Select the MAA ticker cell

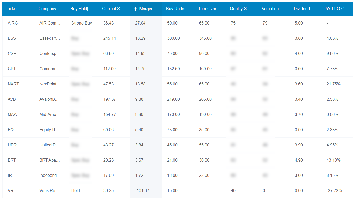pyautogui.click(x=12, y=115)
